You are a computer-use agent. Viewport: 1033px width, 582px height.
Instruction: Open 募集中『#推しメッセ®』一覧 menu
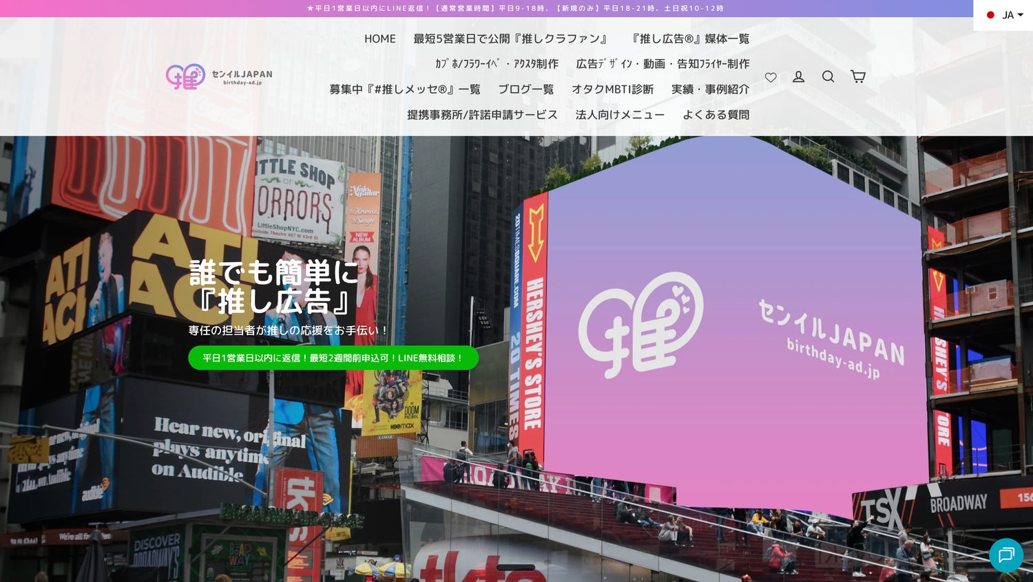(405, 89)
